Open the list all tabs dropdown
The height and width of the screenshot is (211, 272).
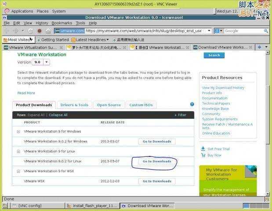click(266, 47)
